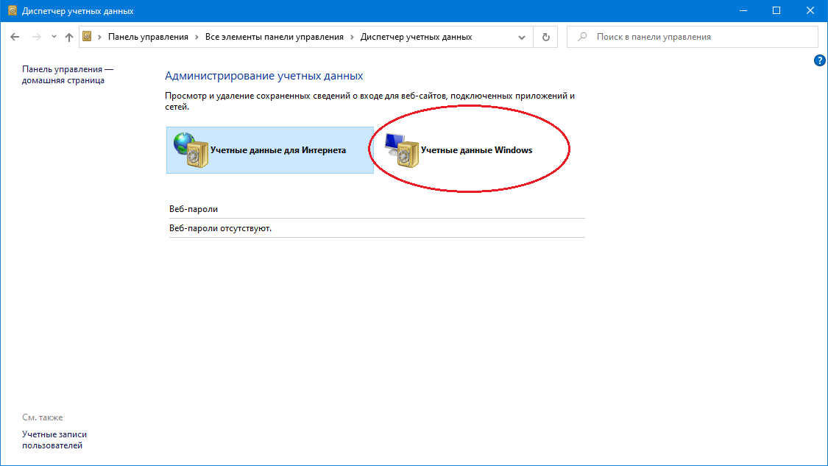Refresh the Credential Manager page
Screen dimensions: 828x466
546,37
